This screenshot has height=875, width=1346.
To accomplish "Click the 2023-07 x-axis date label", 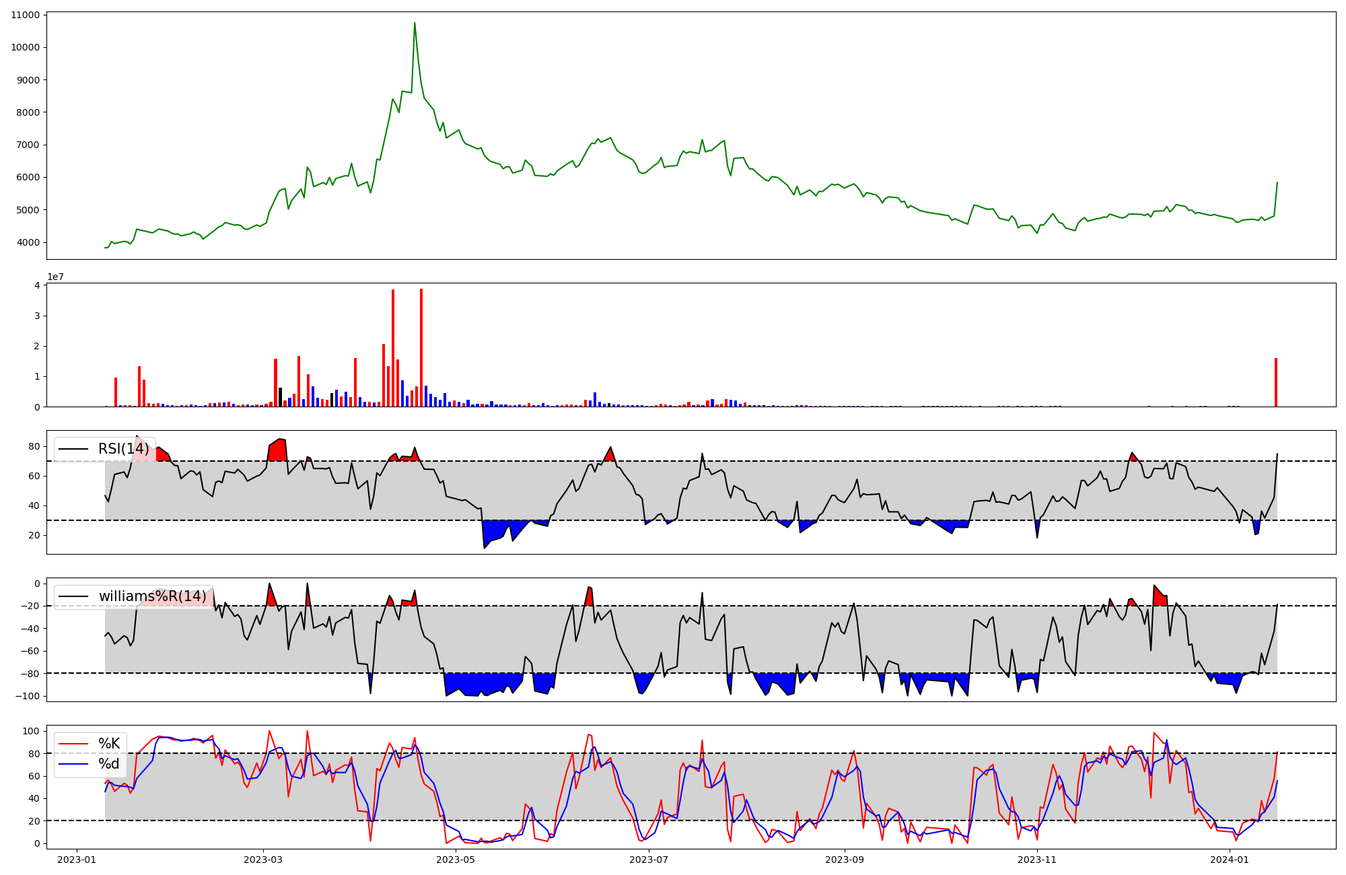I will (649, 860).
